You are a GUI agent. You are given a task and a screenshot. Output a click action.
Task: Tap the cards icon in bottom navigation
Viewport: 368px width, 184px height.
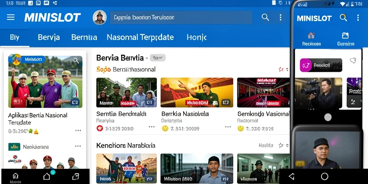pos(75,176)
